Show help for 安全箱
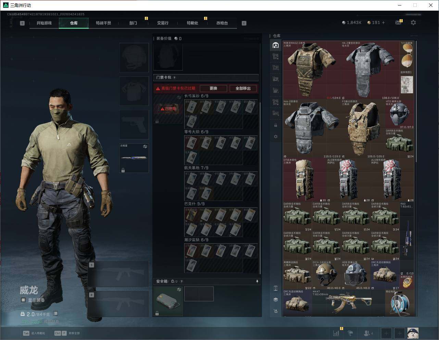Viewport: 439px width, 340px height. point(181,282)
